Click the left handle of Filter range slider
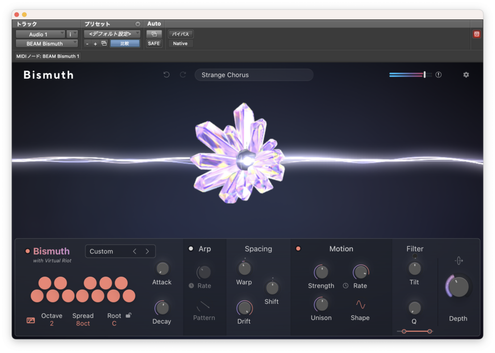The height and width of the screenshot is (353, 495). click(x=404, y=331)
